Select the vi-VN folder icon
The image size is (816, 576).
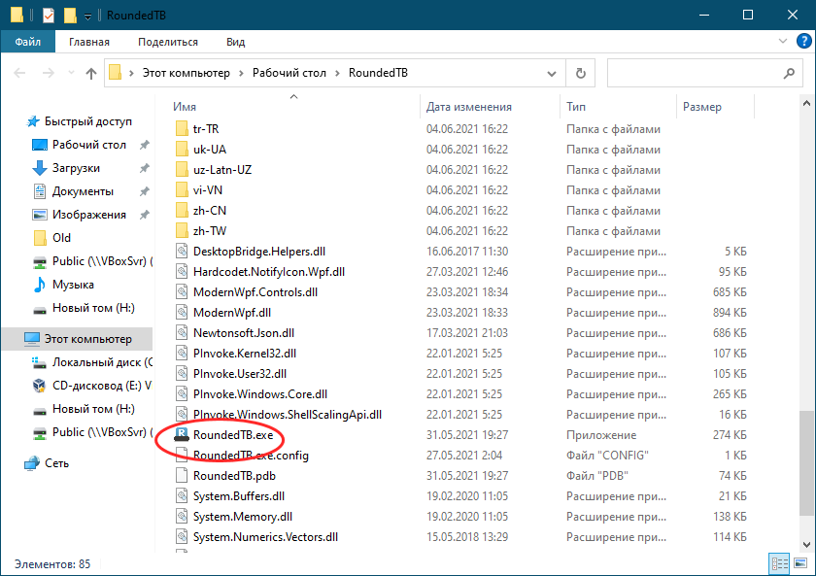pyautogui.click(x=182, y=190)
